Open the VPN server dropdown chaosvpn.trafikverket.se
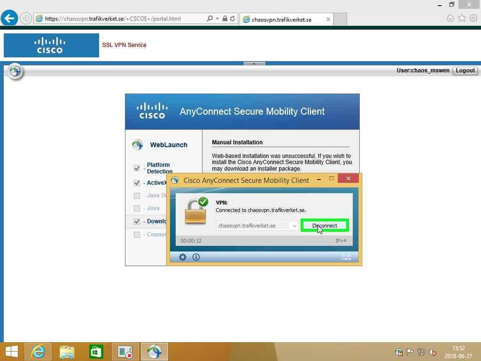 point(257,226)
